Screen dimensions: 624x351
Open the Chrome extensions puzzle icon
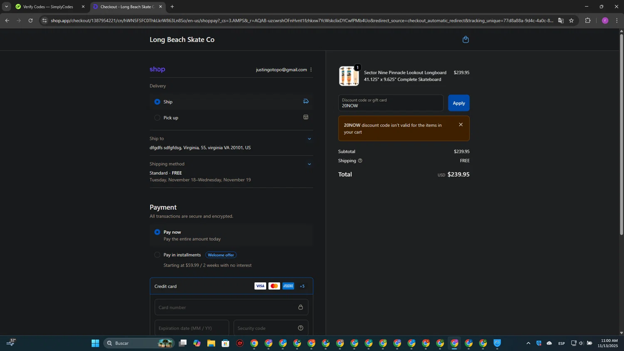click(588, 20)
